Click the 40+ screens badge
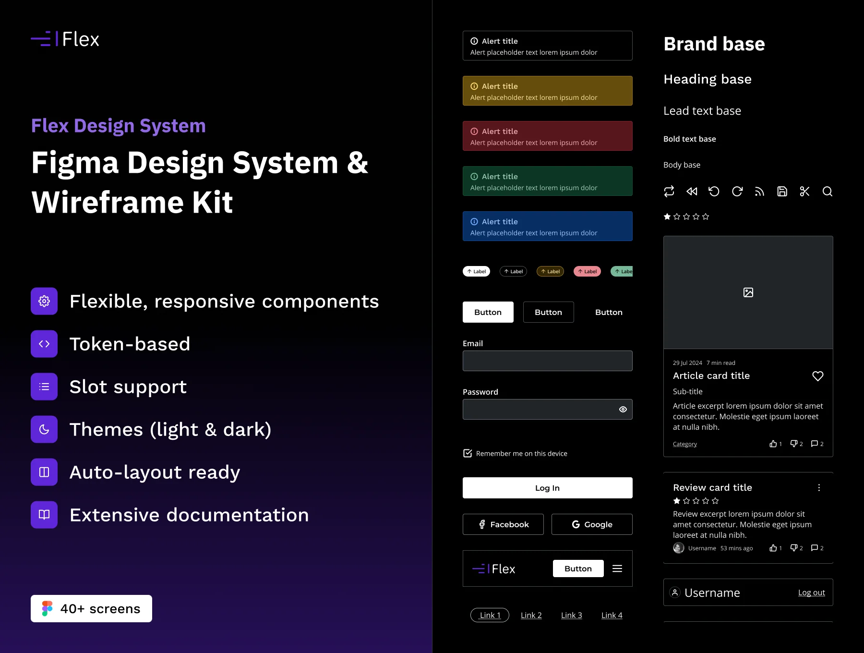Screen dimensions: 864x653 tap(92, 609)
